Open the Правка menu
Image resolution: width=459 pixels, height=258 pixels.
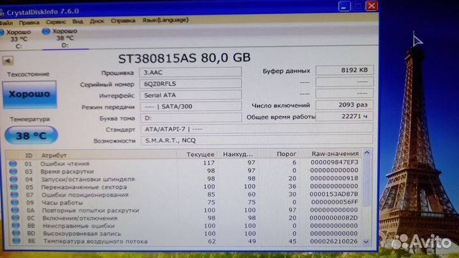pos(29,22)
